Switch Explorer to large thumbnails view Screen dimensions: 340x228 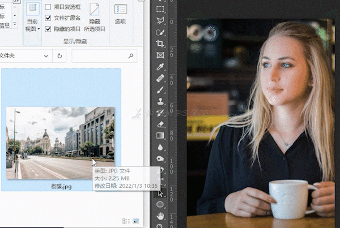point(136,221)
